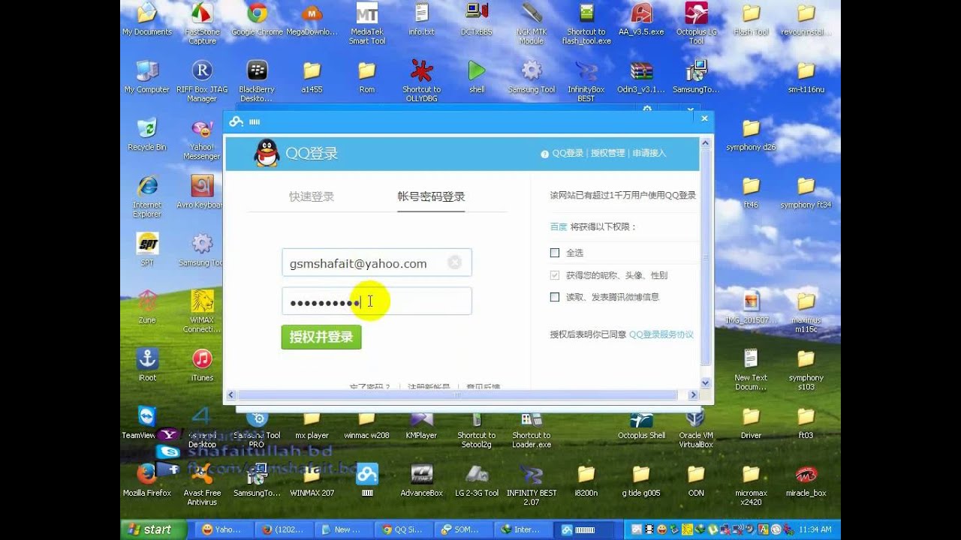Screen dimensions: 961x540
Task: Switch to the SOM... taskbar item
Action: pyautogui.click(x=463, y=529)
